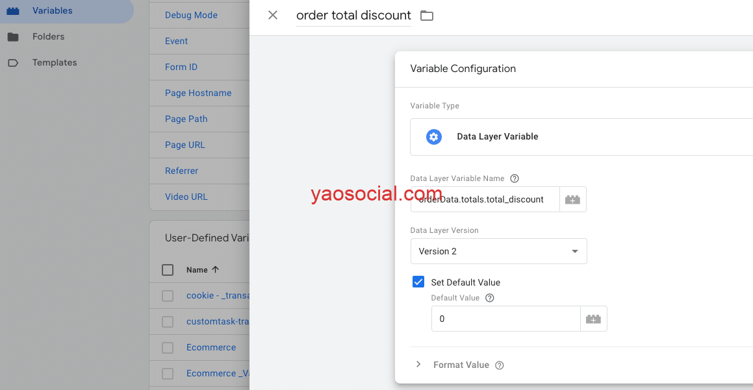Open the Page Hostname built-in variable

pyautogui.click(x=198, y=93)
